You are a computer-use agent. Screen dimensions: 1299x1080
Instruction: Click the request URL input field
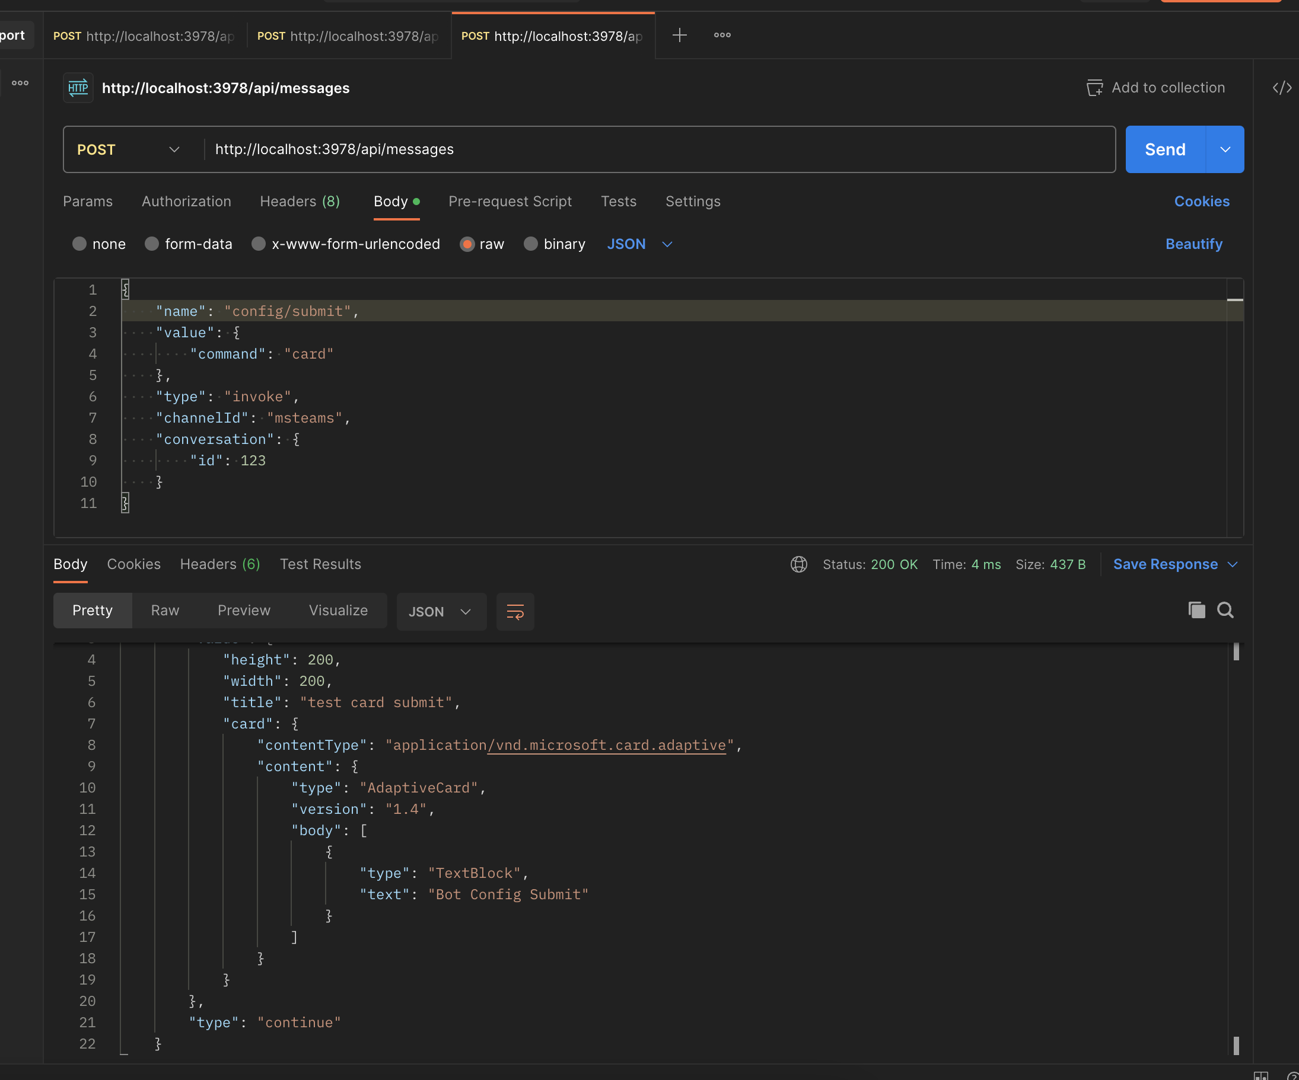click(x=655, y=149)
